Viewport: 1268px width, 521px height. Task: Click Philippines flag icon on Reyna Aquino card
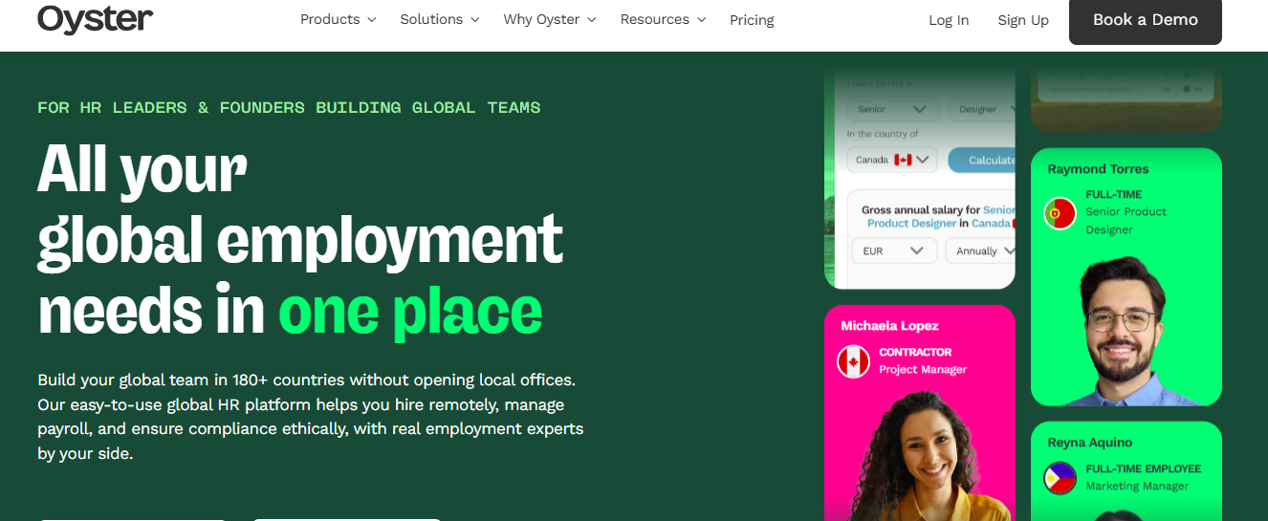click(1060, 478)
